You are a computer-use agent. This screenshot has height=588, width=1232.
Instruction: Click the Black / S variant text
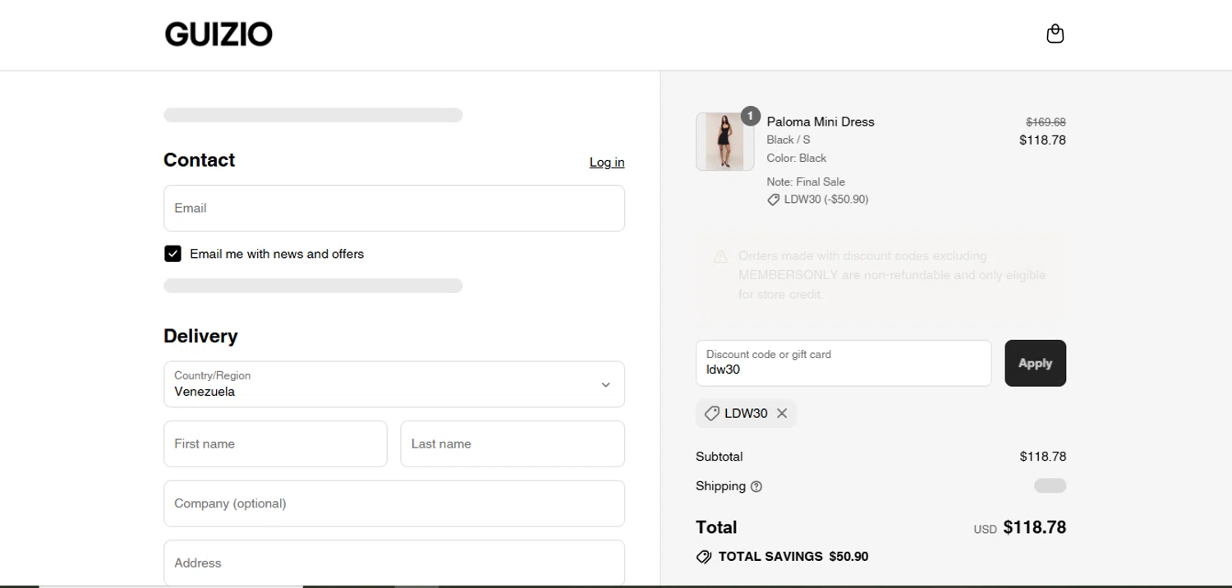pyautogui.click(x=788, y=140)
